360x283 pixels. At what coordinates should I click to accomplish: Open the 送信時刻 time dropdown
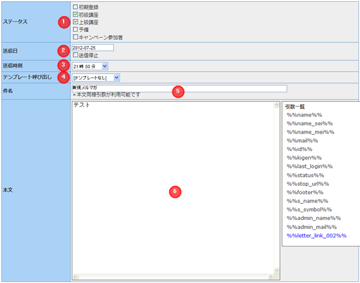click(89, 65)
